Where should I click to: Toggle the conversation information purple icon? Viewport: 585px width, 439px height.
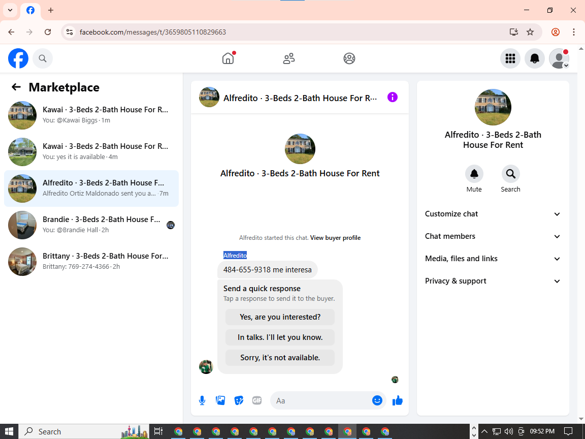point(393,98)
